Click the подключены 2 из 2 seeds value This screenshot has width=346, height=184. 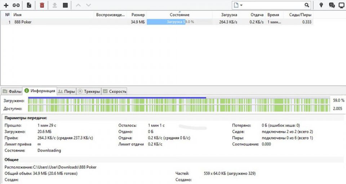point(287,132)
